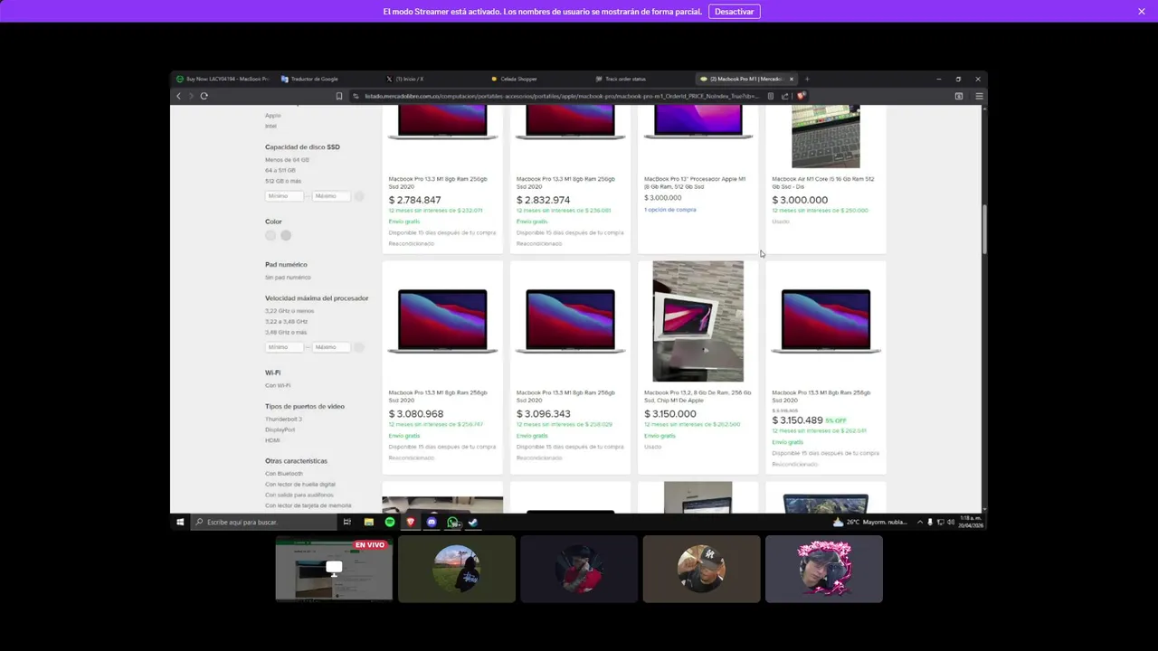Open the Brave Shields lion icon
Screen dimensions: 1158x651
pyautogui.click(x=802, y=96)
